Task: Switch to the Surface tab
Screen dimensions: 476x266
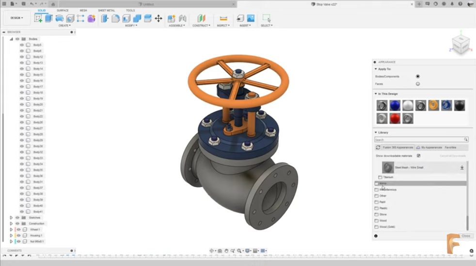Action: coord(63,10)
